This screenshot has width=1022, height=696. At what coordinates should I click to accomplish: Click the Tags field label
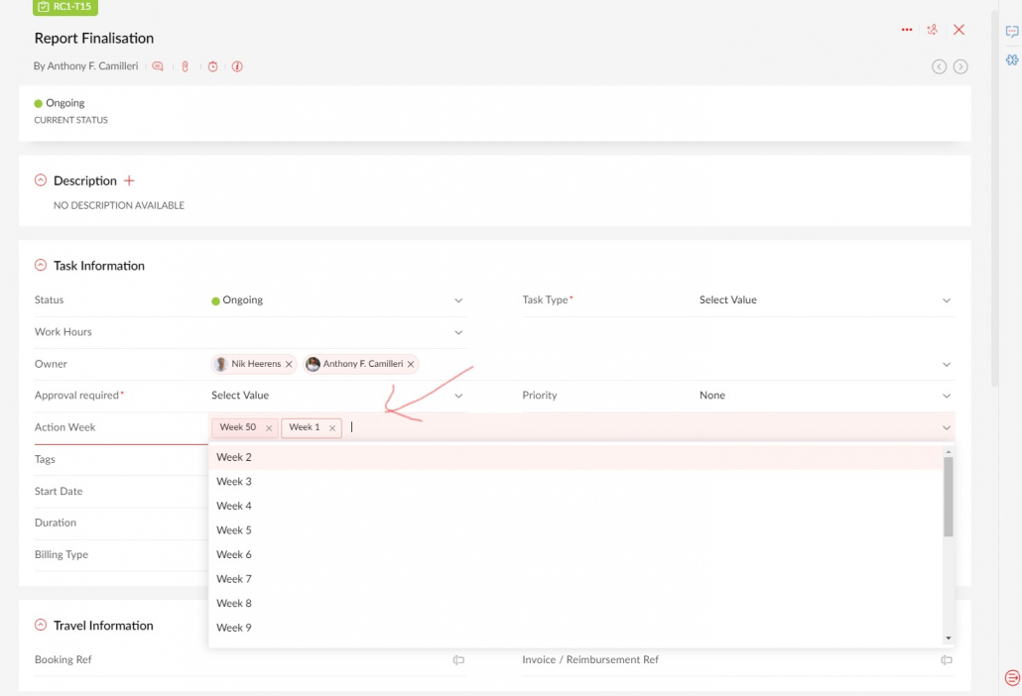coord(45,459)
